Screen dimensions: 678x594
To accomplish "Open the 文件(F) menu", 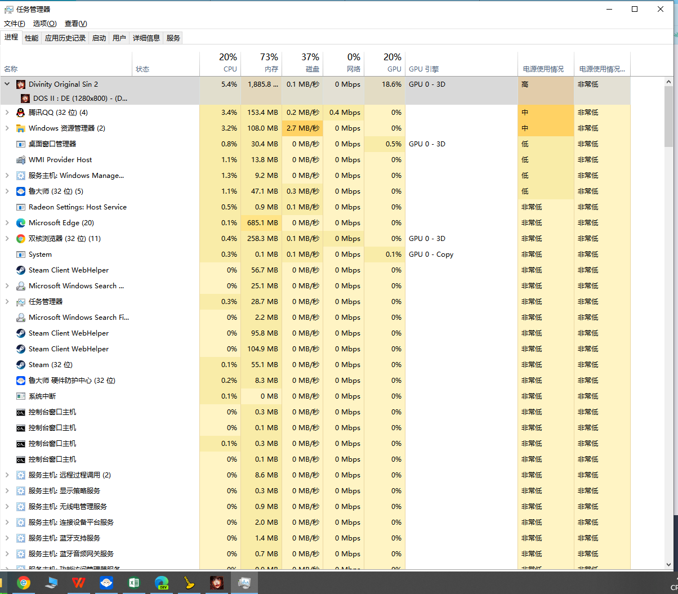I will [15, 24].
